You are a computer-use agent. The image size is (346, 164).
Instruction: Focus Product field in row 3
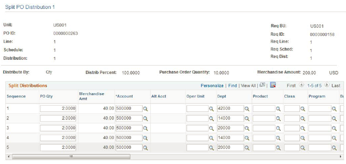pyautogui.click(x=264, y=128)
